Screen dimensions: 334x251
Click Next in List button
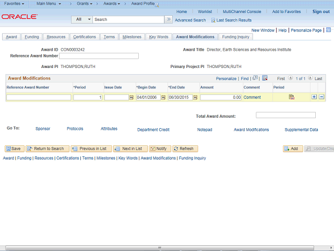[130, 149]
